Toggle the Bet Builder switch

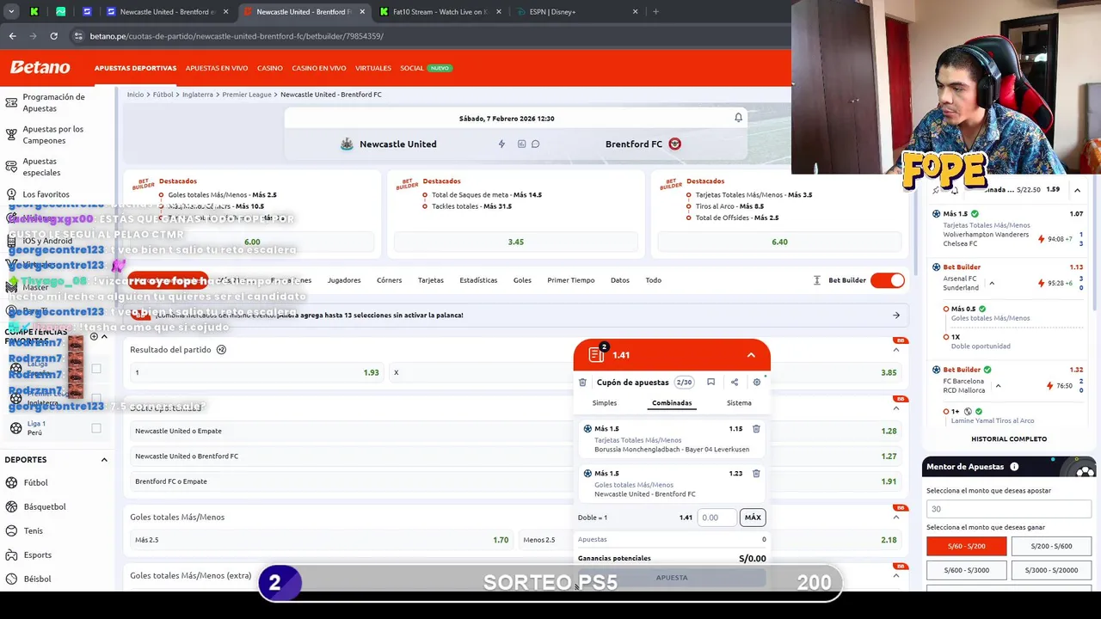pyautogui.click(x=888, y=280)
